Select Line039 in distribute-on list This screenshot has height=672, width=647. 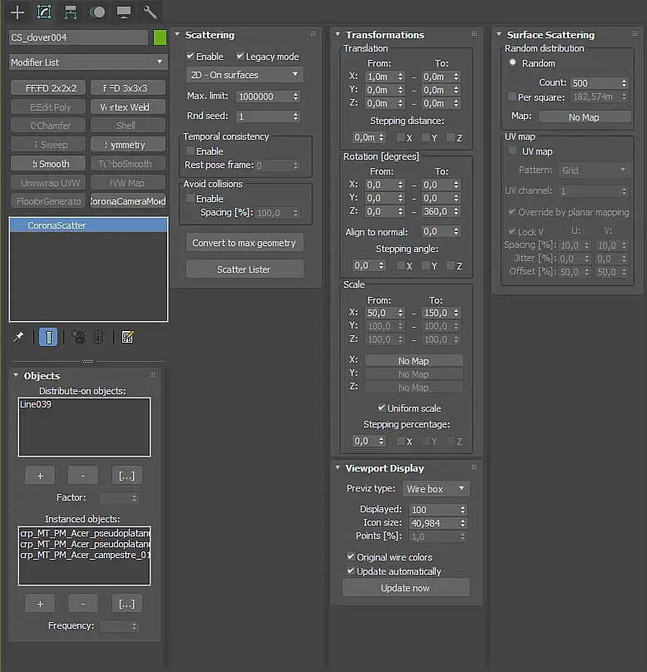(36, 404)
